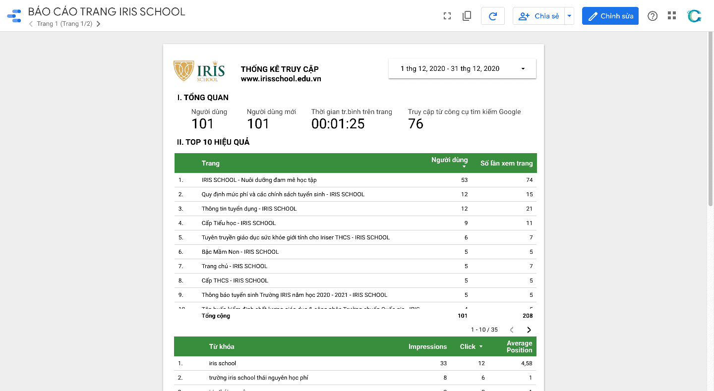The image size is (714, 391).
Task: Select row Cấp Tiểu học - IRIS SCHOOL
Action: tap(355, 223)
